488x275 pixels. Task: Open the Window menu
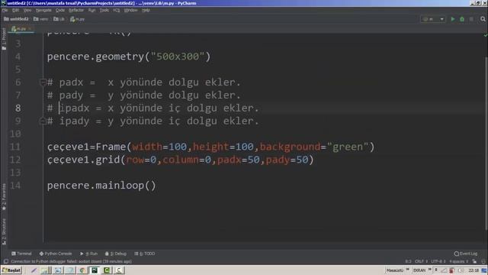(130, 10)
